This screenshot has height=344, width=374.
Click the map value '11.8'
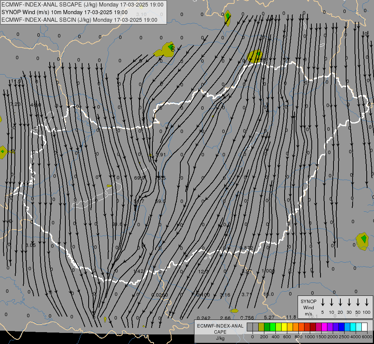coord(291,317)
